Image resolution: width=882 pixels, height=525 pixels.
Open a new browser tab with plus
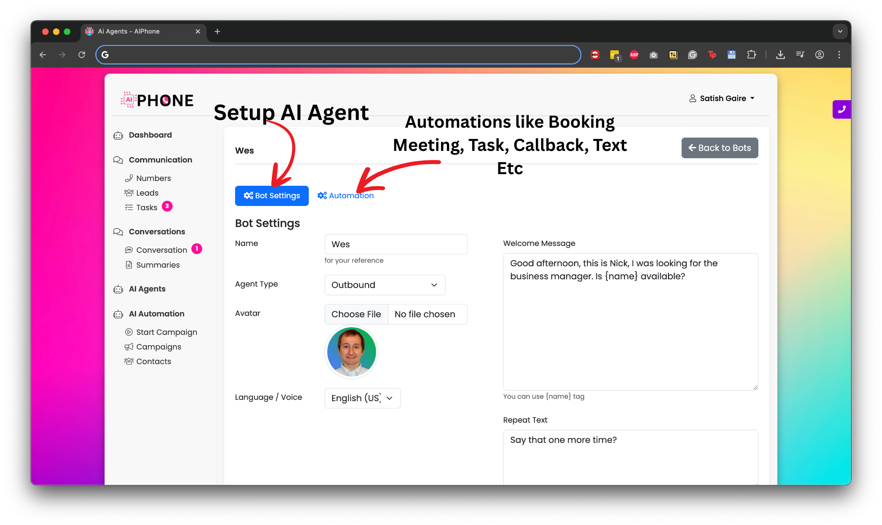[x=217, y=31]
